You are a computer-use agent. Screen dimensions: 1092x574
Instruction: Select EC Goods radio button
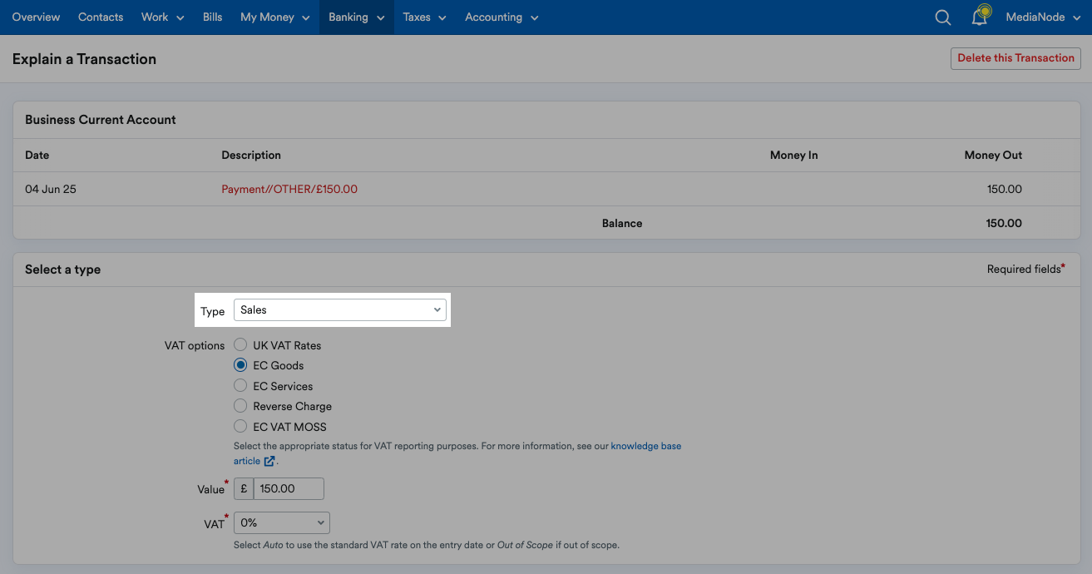click(x=240, y=365)
